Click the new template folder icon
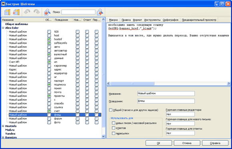The image size is (232, 149). tap(7, 12)
